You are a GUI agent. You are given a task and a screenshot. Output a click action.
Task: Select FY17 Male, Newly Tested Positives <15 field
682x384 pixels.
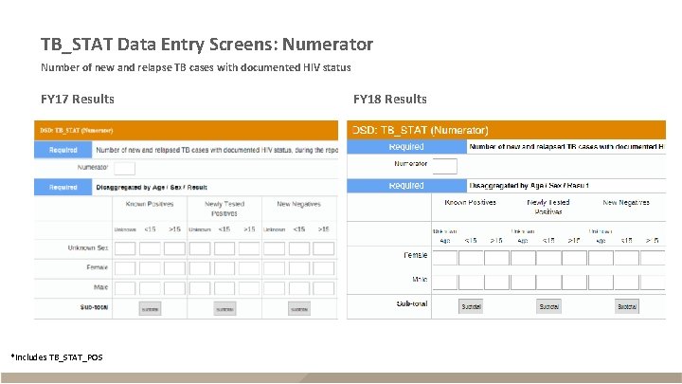pos(224,288)
